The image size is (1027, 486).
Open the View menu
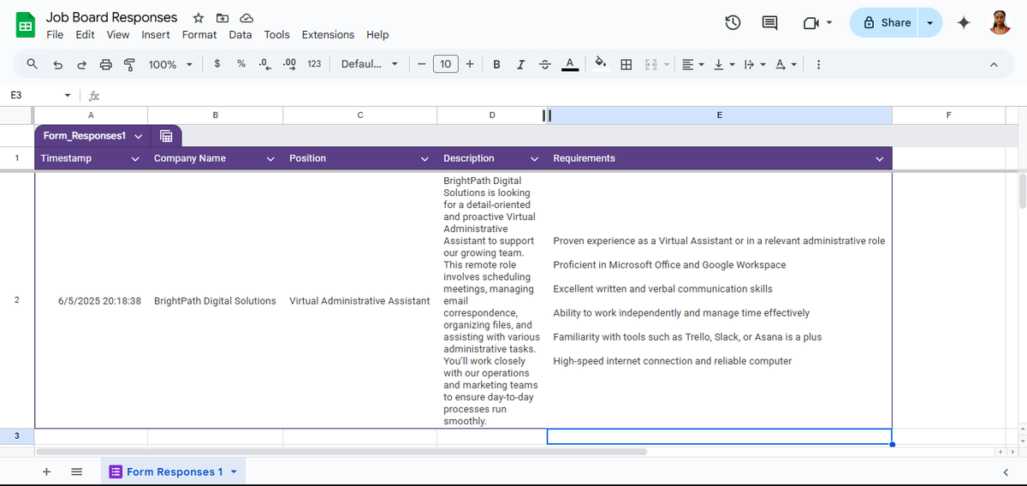[118, 35]
